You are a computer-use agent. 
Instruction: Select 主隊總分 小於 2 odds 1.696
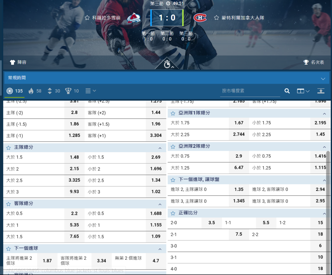[156, 169]
